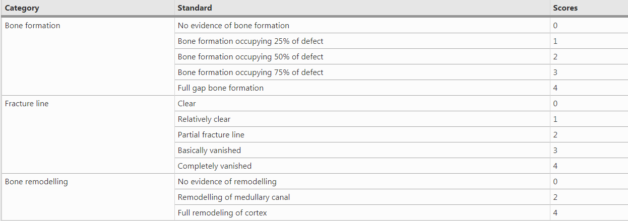Click 'Remodelling of medullary canal' cell
Image resolution: width=628 pixels, height=221 pixels.
pyautogui.click(x=234, y=197)
